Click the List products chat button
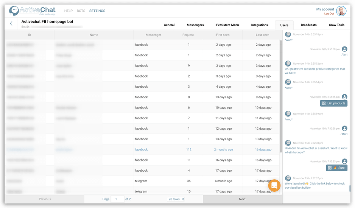The height and width of the screenshot is (208, 355). [334, 103]
